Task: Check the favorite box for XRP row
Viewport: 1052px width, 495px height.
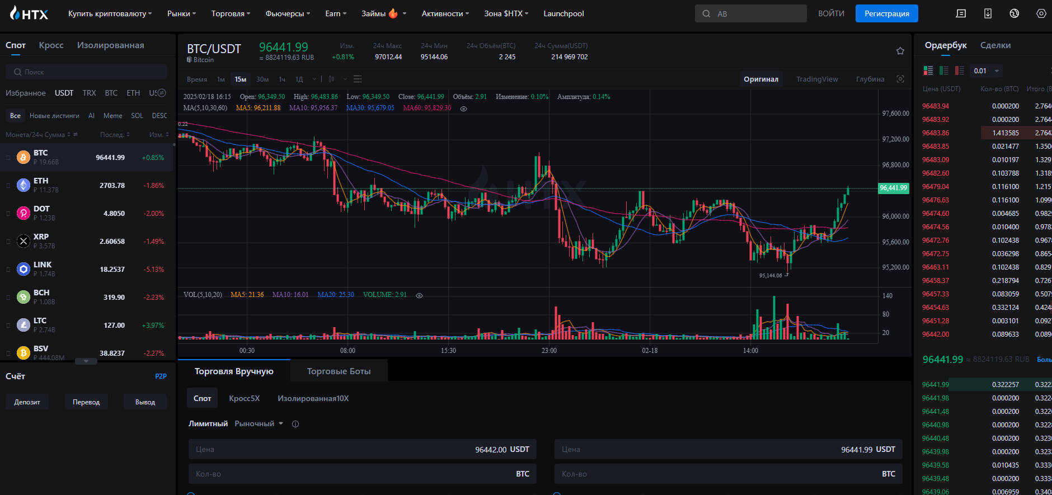Action: pyautogui.click(x=8, y=242)
